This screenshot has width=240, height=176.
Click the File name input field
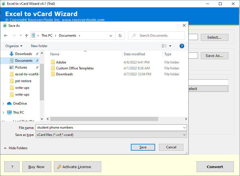[x=109, y=128]
